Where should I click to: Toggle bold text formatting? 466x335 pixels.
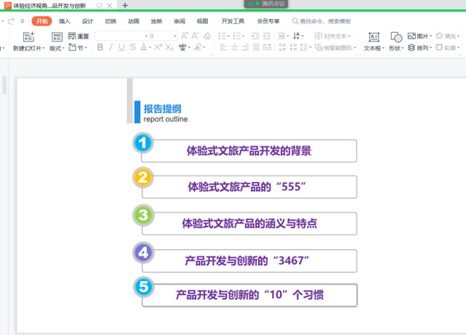(x=101, y=47)
